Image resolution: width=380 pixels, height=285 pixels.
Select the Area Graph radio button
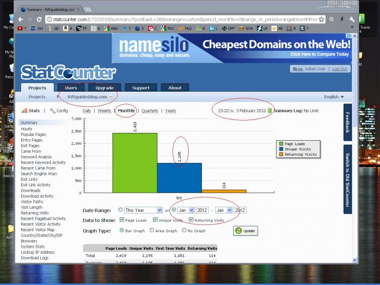click(x=152, y=230)
